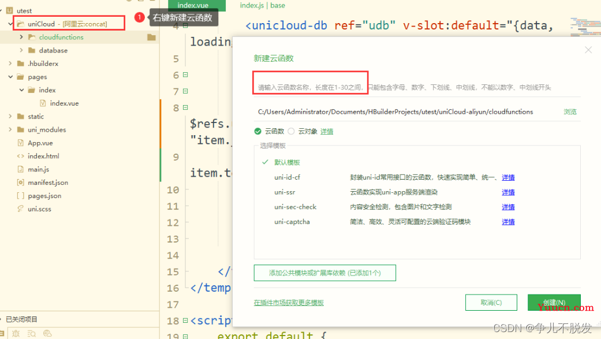Select the 云对象 radio option
This screenshot has height=339, width=601.
click(292, 131)
